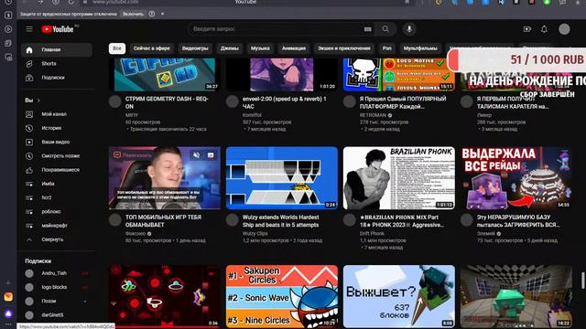Open Поззи subscription channel
Image resolution: width=586 pixels, height=329 pixels.
[x=57, y=301]
